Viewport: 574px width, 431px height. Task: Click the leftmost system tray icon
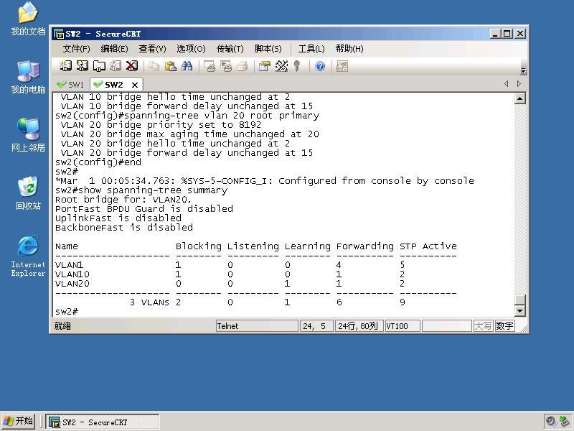(x=550, y=422)
